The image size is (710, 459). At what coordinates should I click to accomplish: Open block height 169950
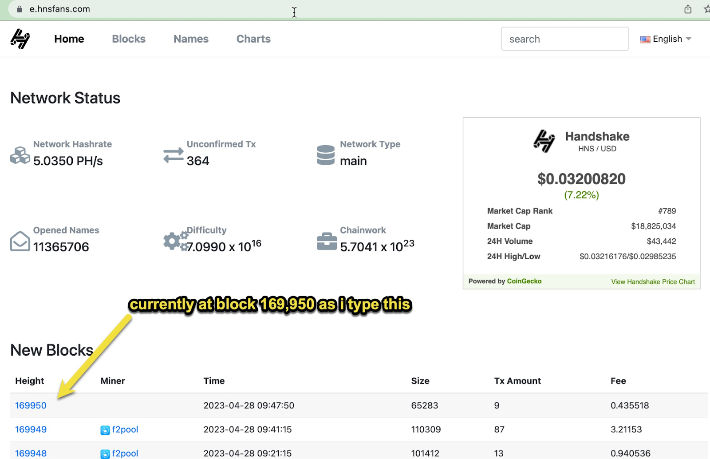pyautogui.click(x=31, y=405)
